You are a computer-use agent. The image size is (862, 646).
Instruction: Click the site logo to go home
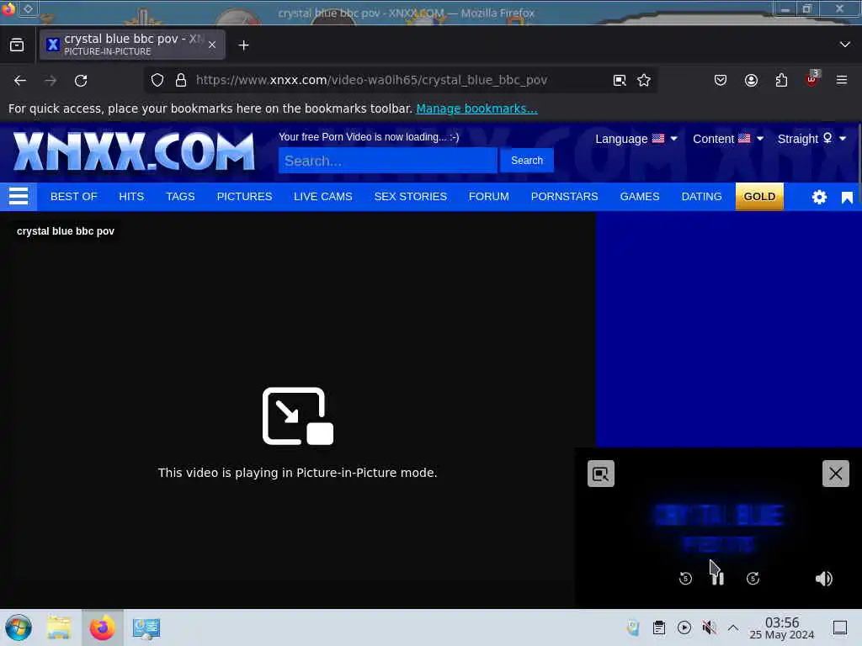click(x=134, y=151)
